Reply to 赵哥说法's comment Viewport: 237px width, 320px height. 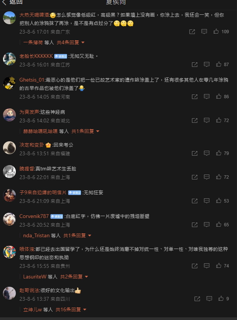coord(209,299)
